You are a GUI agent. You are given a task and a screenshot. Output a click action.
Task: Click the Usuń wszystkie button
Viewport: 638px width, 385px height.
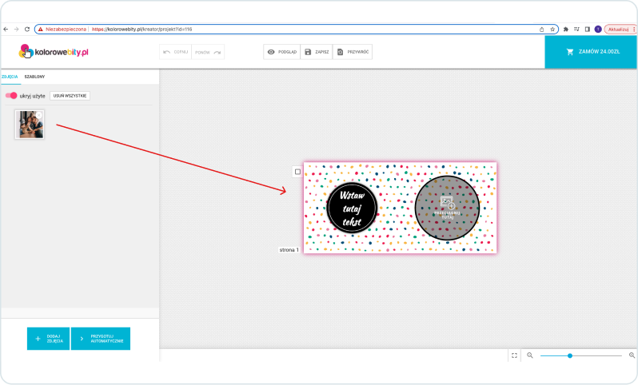70,95
